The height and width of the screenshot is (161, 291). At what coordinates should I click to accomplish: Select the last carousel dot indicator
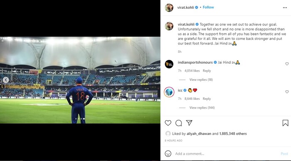click(84, 119)
